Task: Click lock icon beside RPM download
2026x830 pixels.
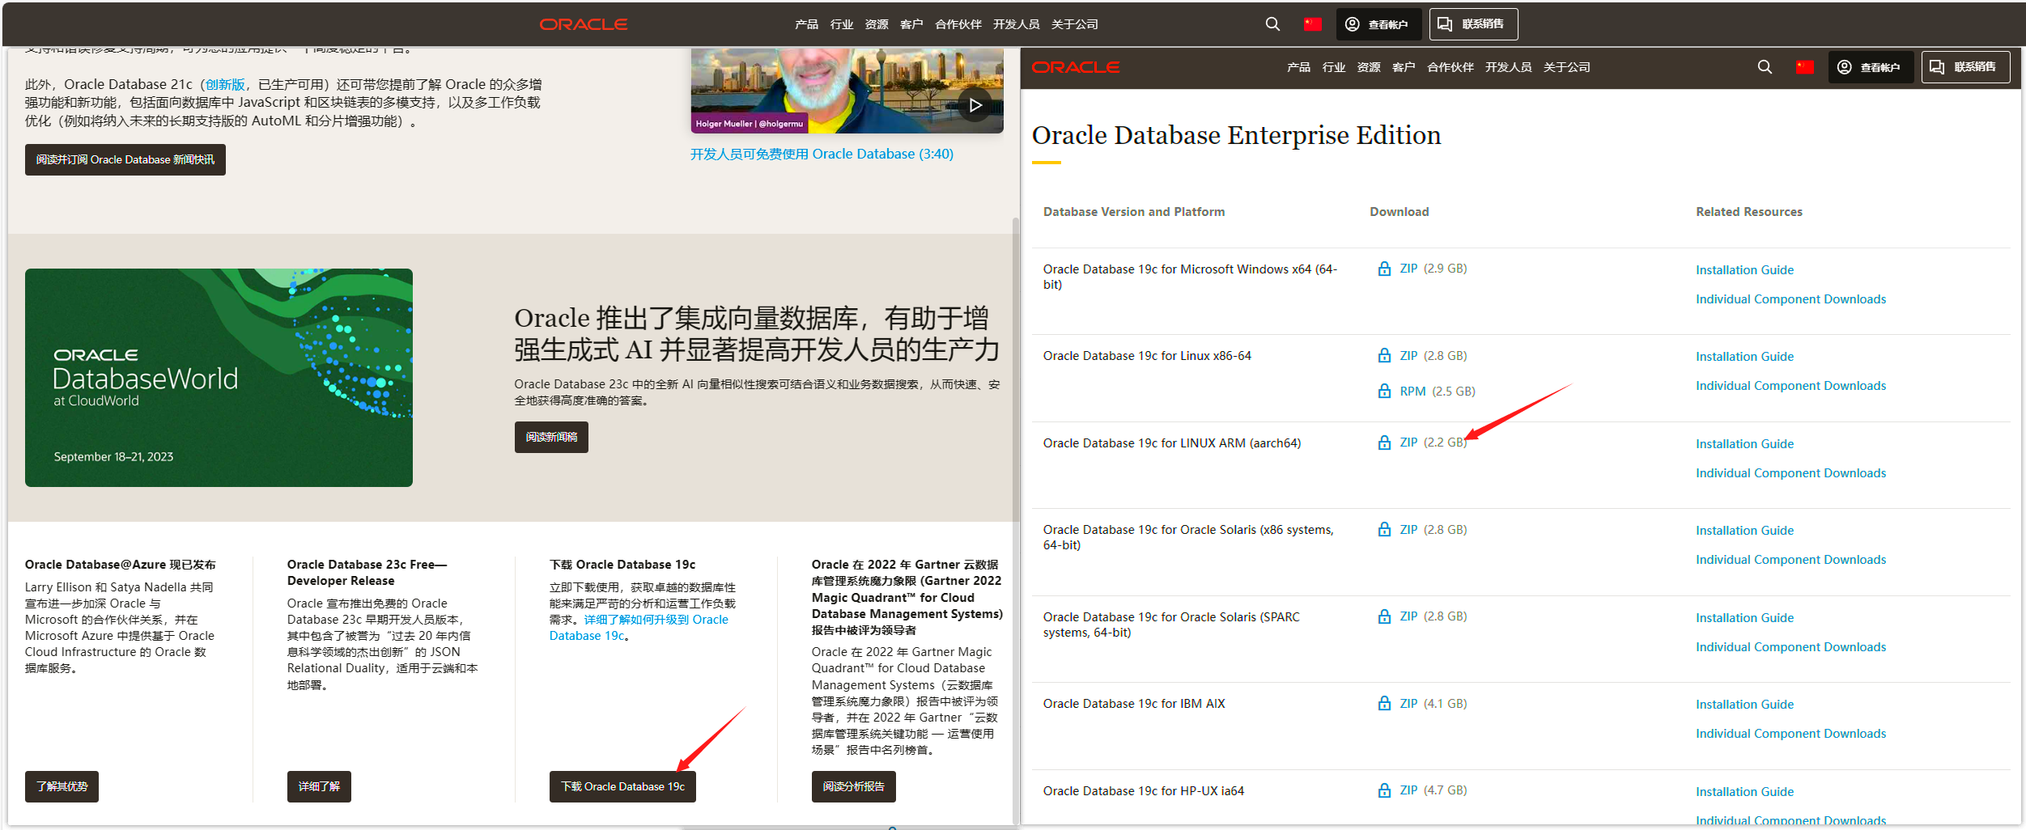Action: (x=1384, y=392)
